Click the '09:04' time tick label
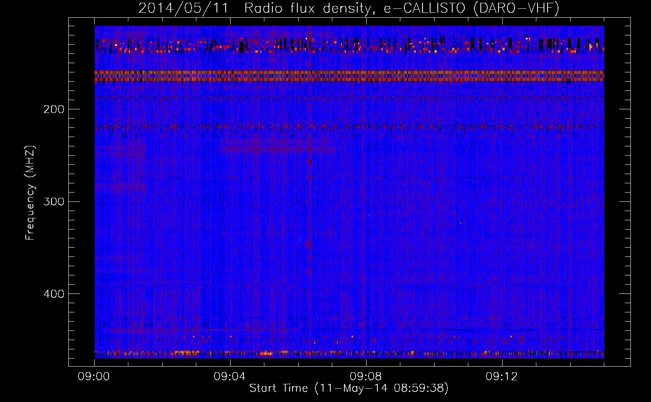This screenshot has height=402, width=651. click(x=230, y=377)
